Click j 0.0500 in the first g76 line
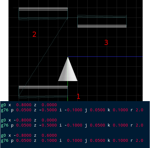Screen dimensions: 150x148 tap(95, 110)
